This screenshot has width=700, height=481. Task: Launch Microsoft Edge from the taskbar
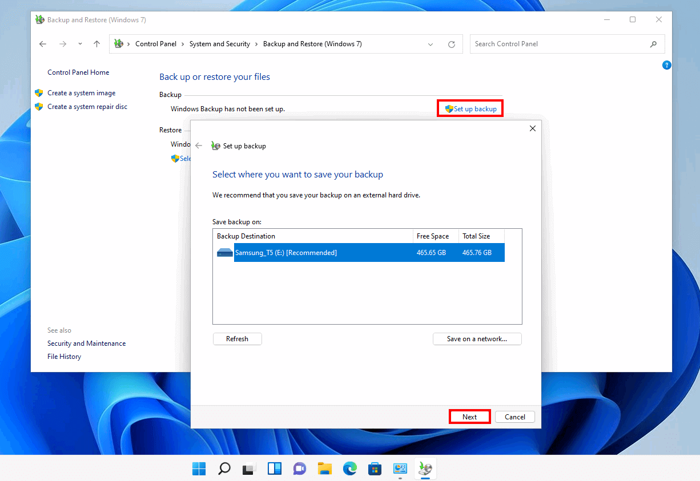click(349, 468)
